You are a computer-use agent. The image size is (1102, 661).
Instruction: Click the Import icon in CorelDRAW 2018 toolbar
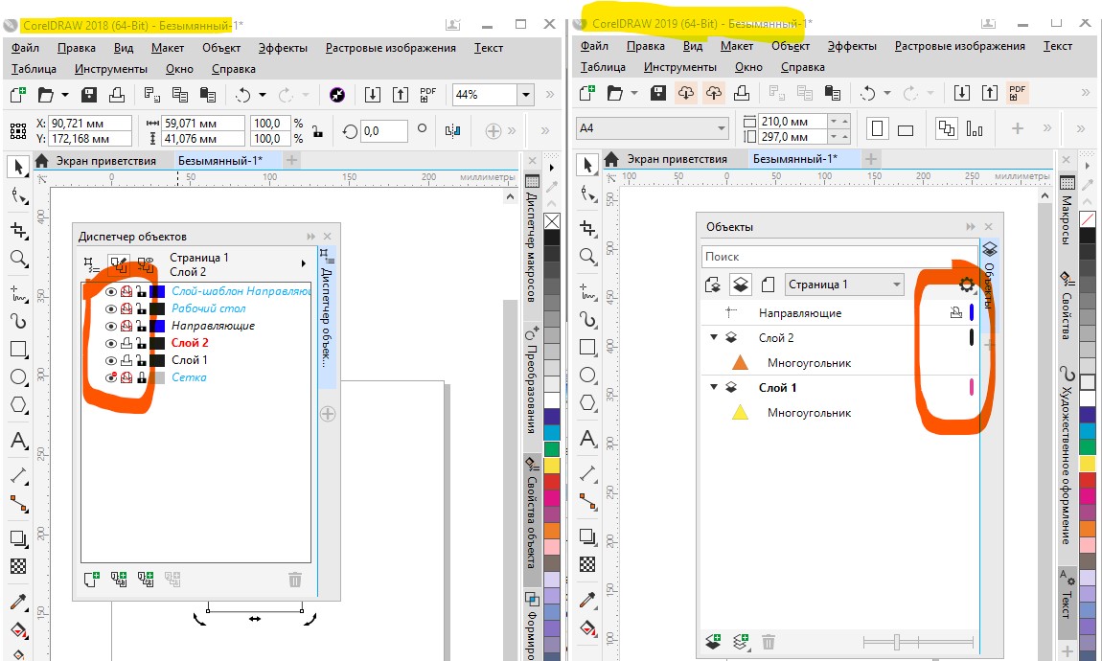point(373,94)
